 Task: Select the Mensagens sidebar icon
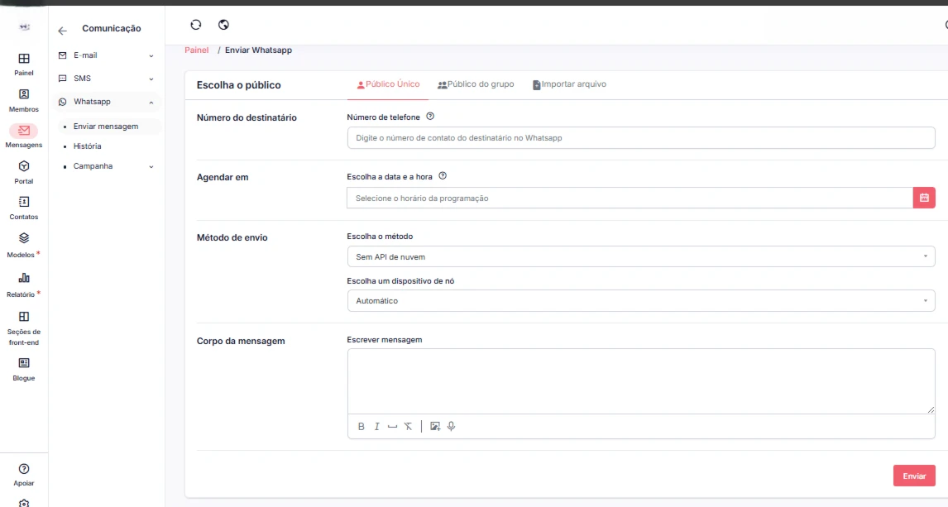pyautogui.click(x=24, y=131)
